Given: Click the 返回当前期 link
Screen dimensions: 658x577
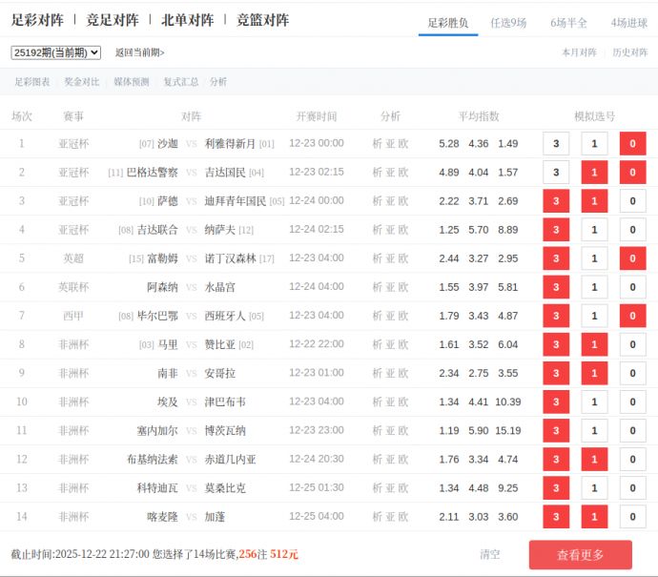Looking at the screenshot, I should [x=139, y=52].
